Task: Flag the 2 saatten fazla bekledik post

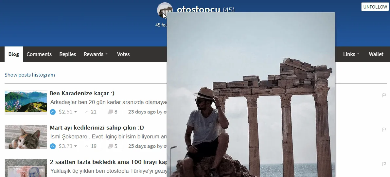Action: (384, 164)
